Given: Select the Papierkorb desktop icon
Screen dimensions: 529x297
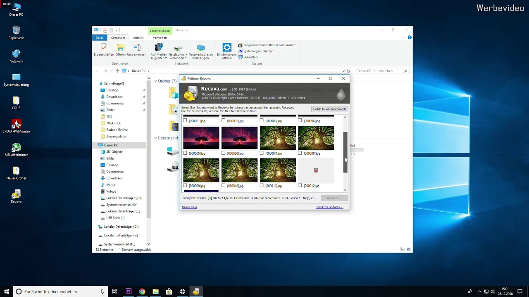Looking at the screenshot, I should [x=16, y=33].
